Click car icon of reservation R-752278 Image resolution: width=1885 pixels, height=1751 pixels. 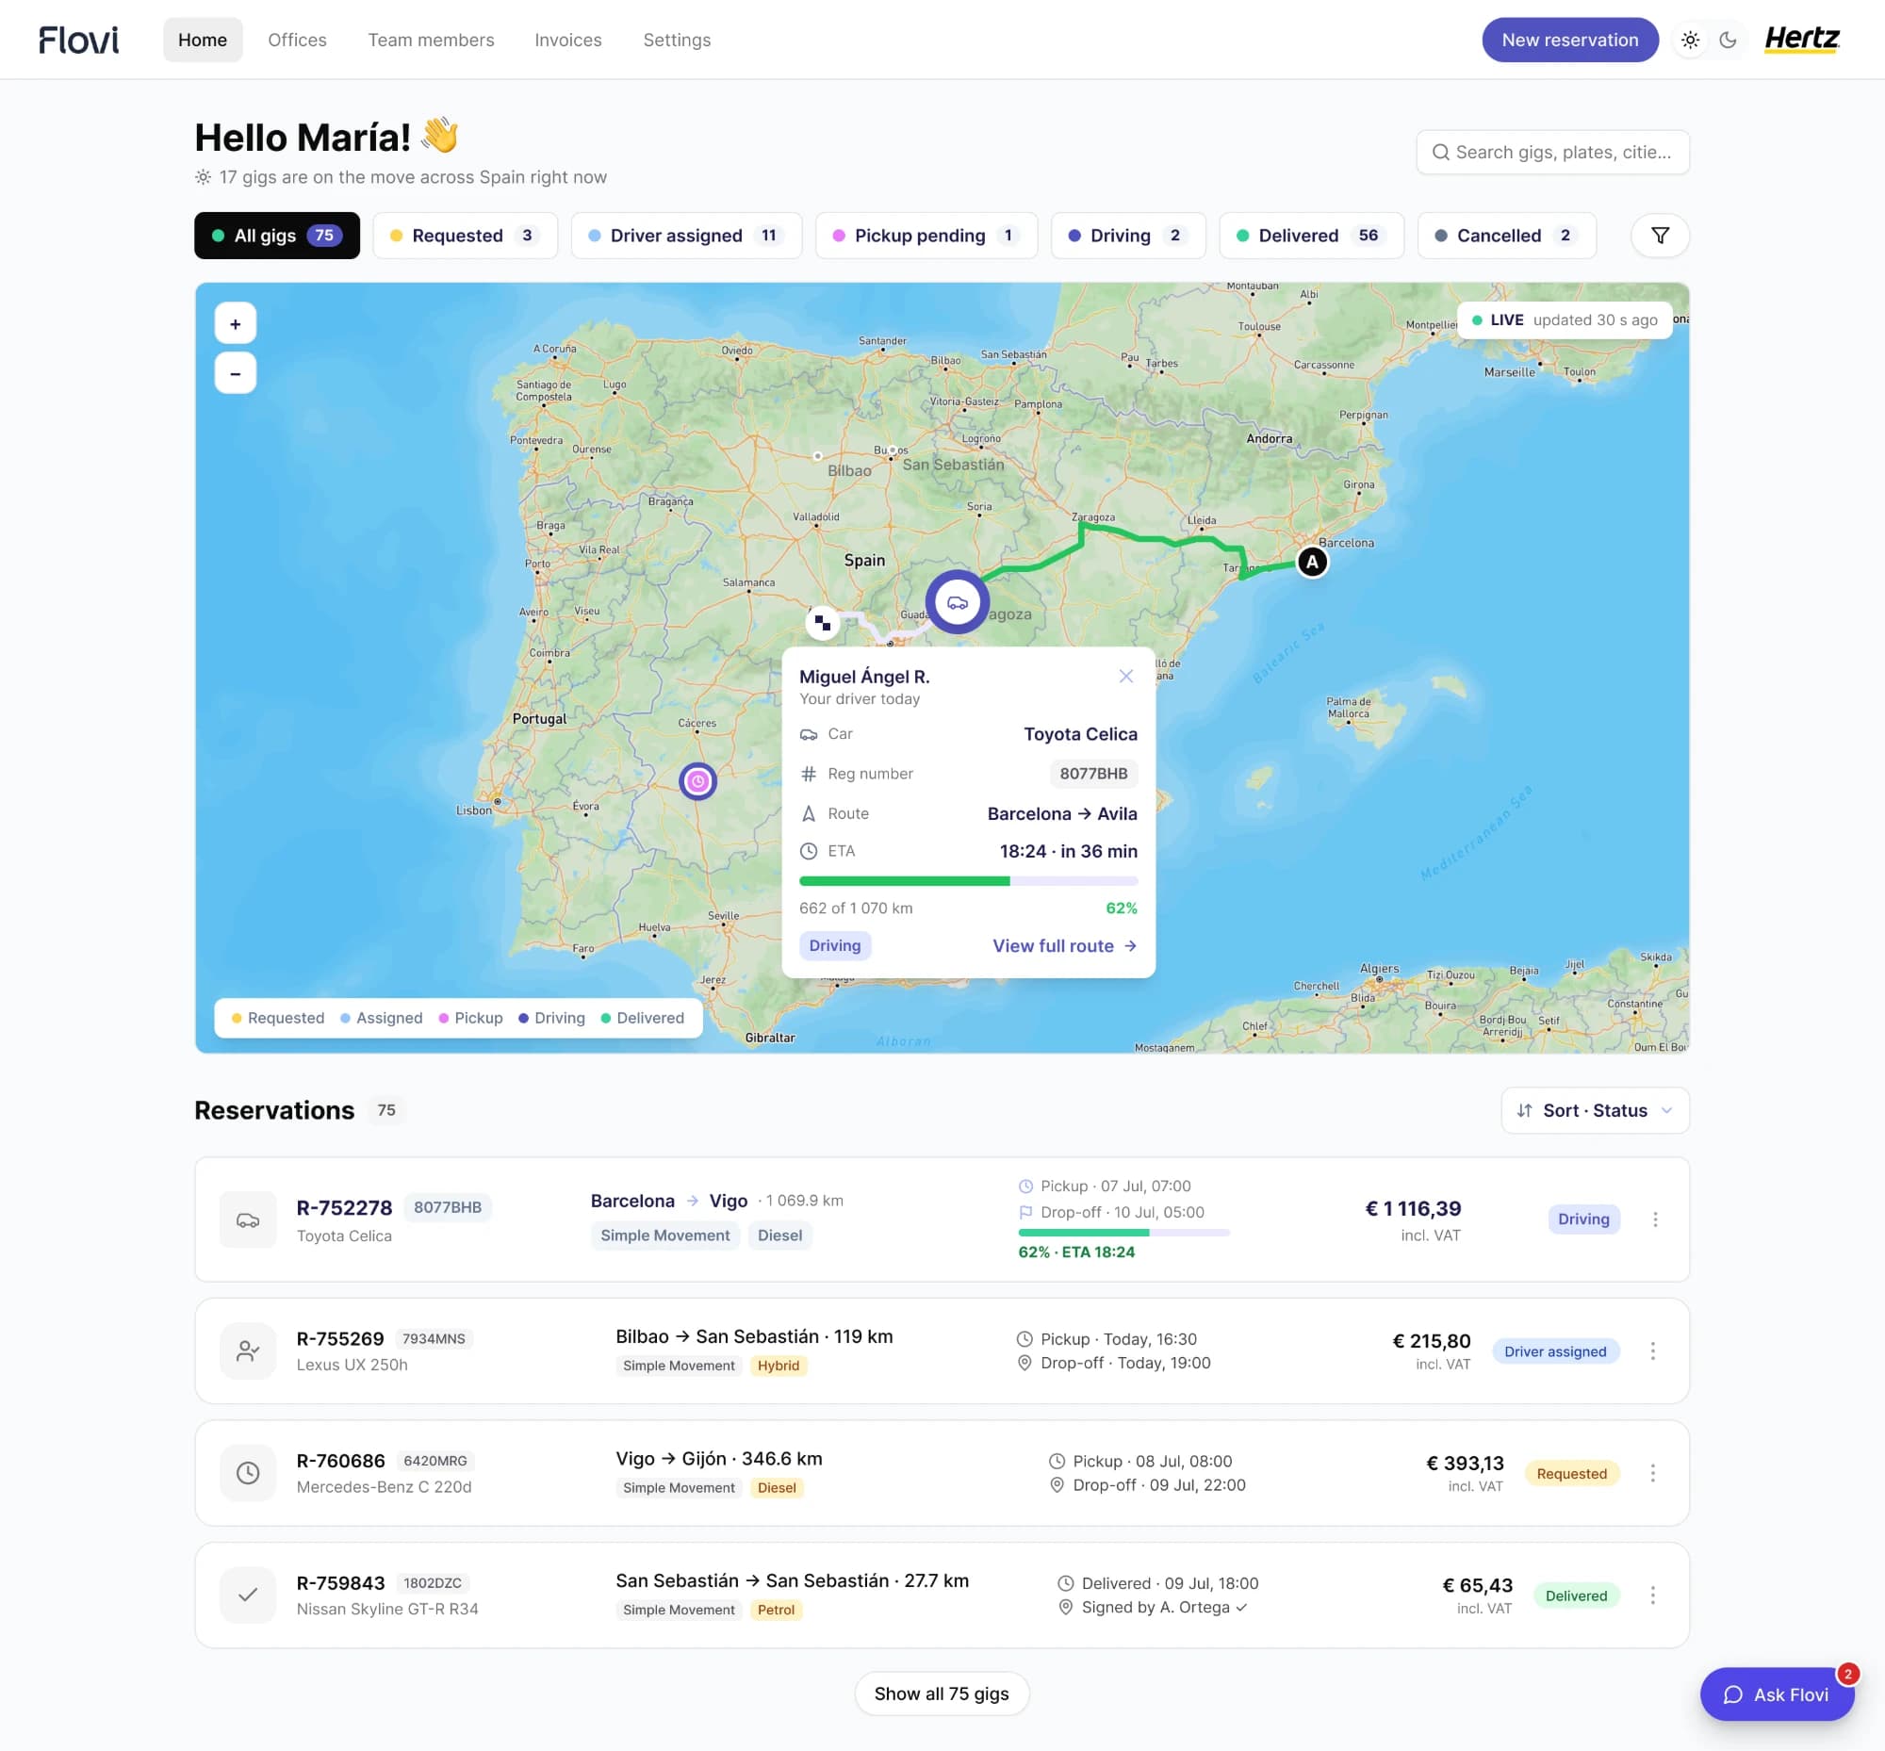point(248,1219)
